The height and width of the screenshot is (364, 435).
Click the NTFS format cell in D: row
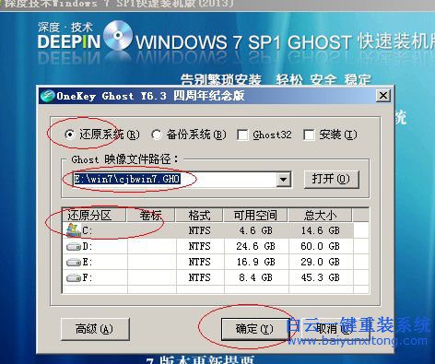pos(199,246)
